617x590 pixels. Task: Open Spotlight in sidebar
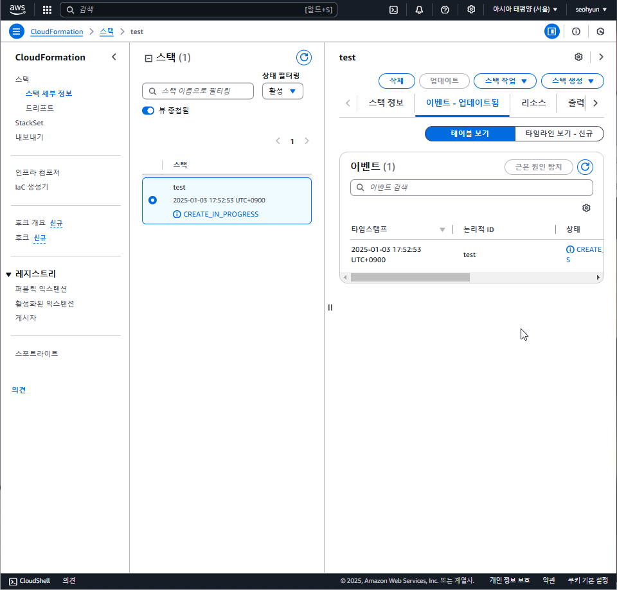(37, 353)
